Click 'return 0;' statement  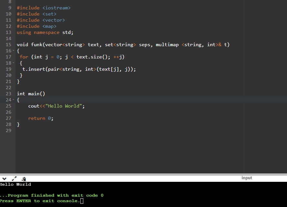(x=41, y=118)
